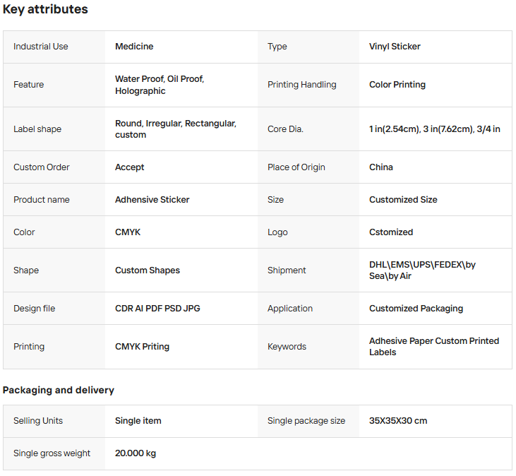Click the Adhensive Sticker product name
The width and height of the screenshot is (516, 476).
coord(152,200)
